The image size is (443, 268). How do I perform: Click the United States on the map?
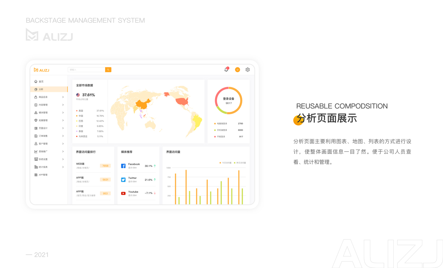(182, 101)
